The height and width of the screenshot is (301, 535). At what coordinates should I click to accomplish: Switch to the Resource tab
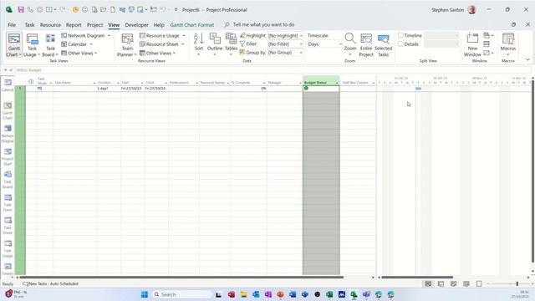[50, 24]
